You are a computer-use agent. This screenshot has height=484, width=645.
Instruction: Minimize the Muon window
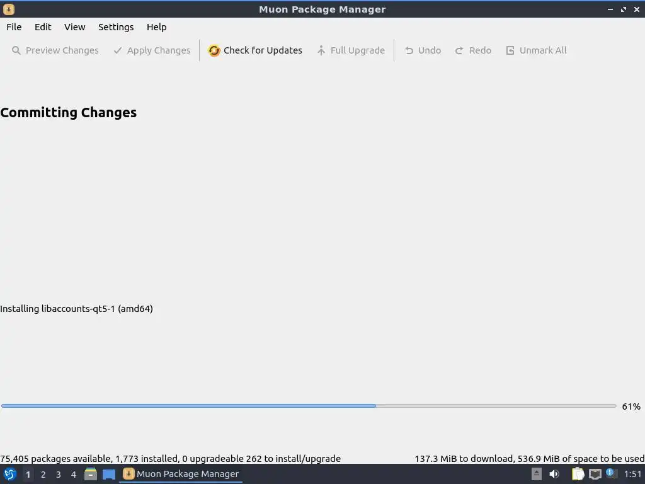[610, 9]
